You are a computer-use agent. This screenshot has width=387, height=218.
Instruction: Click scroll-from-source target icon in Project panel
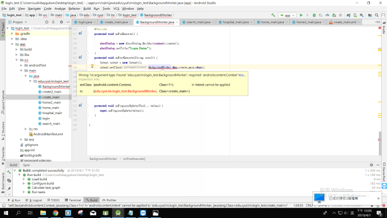click(x=47, y=22)
